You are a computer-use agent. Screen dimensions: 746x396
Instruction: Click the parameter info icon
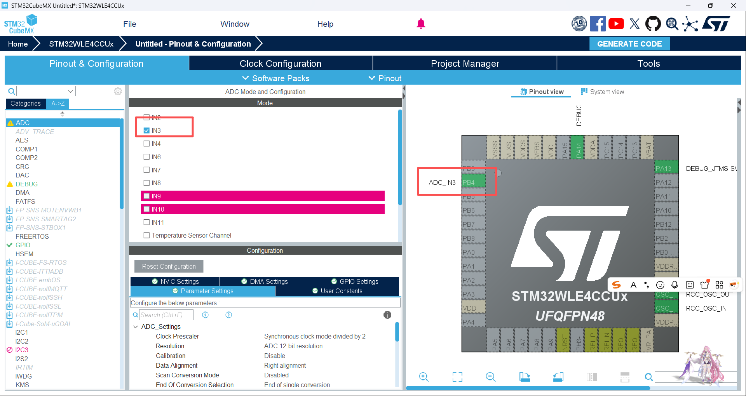coord(387,315)
